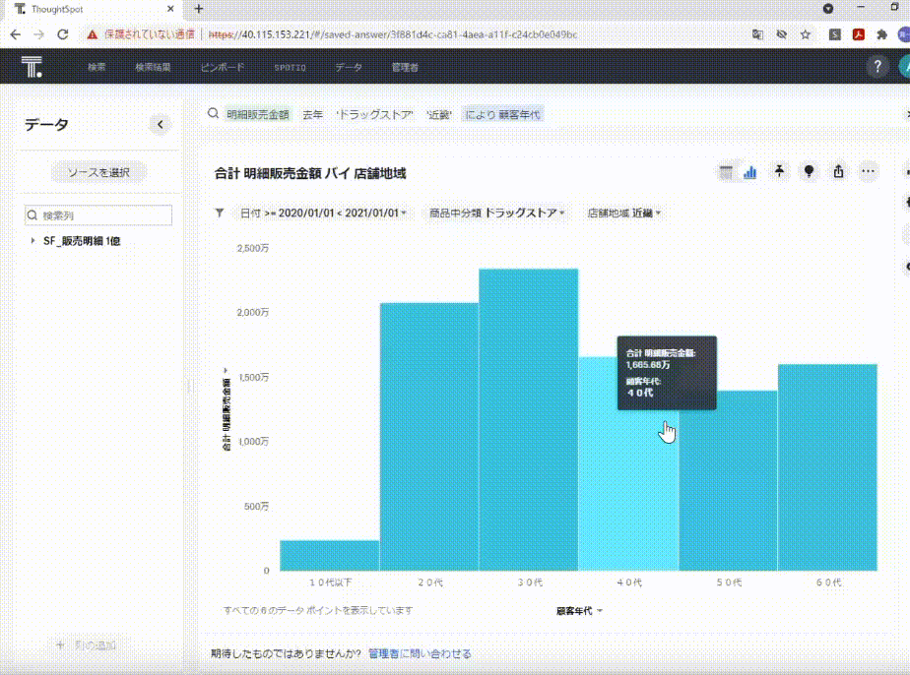This screenshot has height=675, width=910.
Task: Click the chart title 合計 明細販売金額 バイ 店舗地域
Action: (x=310, y=173)
